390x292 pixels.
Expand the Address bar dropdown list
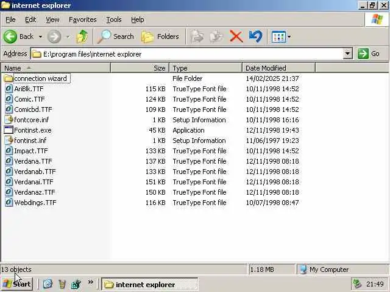click(x=348, y=54)
